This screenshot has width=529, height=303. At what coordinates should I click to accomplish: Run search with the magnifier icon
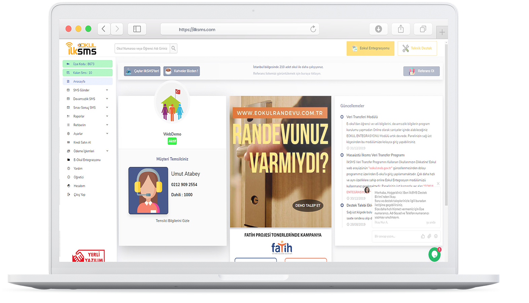pyautogui.click(x=174, y=48)
